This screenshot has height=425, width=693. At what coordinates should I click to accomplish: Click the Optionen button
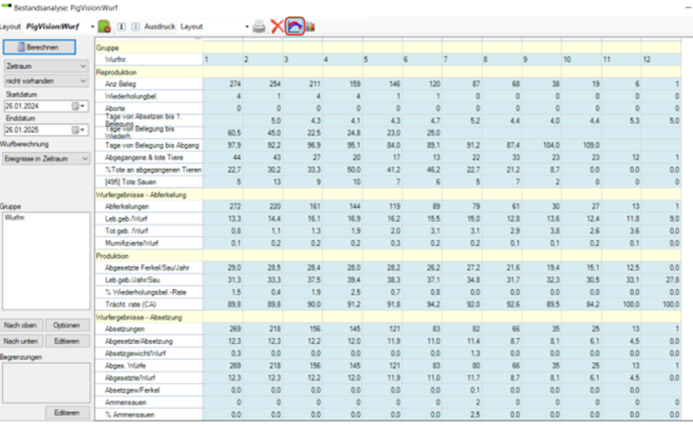pyautogui.click(x=68, y=325)
